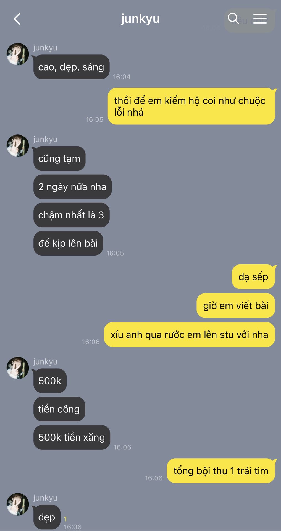Tap junkyu sender name above 'cũng tạm'

(x=45, y=139)
